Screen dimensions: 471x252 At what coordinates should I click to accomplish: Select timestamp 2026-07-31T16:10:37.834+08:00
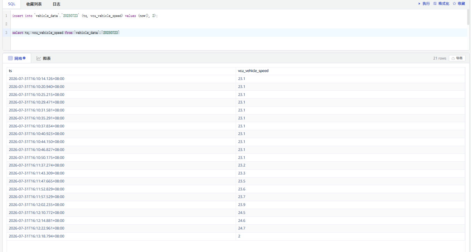tap(36, 126)
